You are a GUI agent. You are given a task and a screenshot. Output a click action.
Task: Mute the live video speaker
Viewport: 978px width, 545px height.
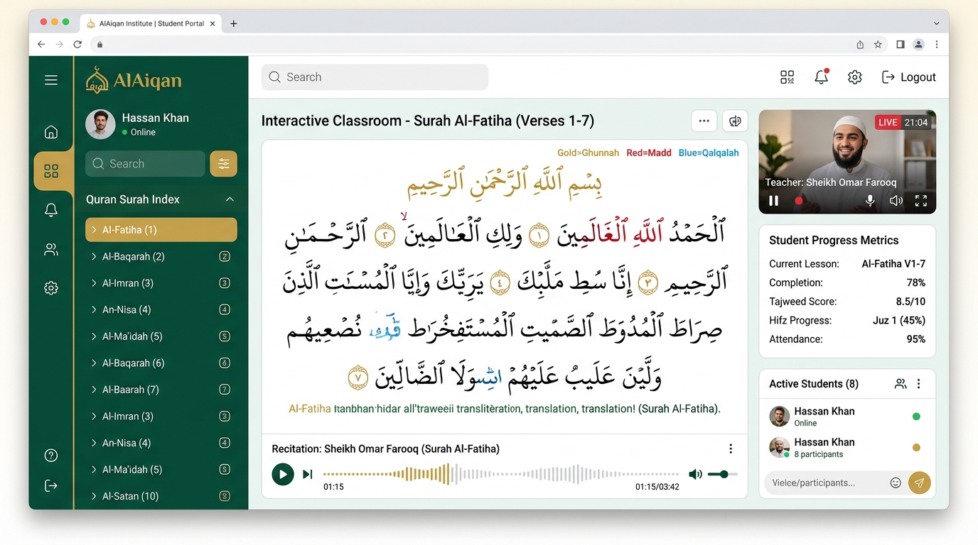896,201
